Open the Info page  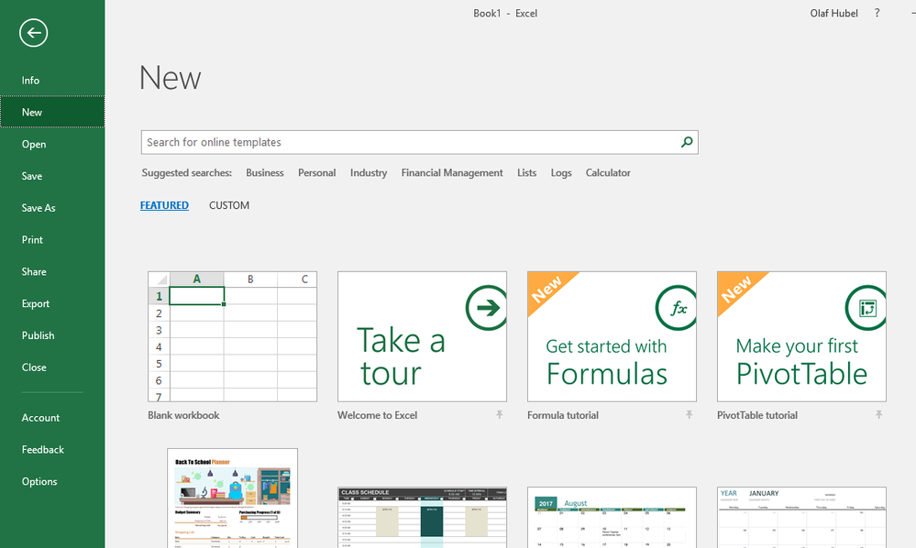click(x=52, y=81)
